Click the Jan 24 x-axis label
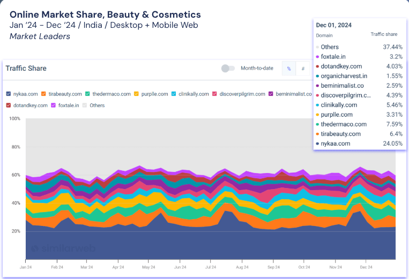 coord(26,267)
